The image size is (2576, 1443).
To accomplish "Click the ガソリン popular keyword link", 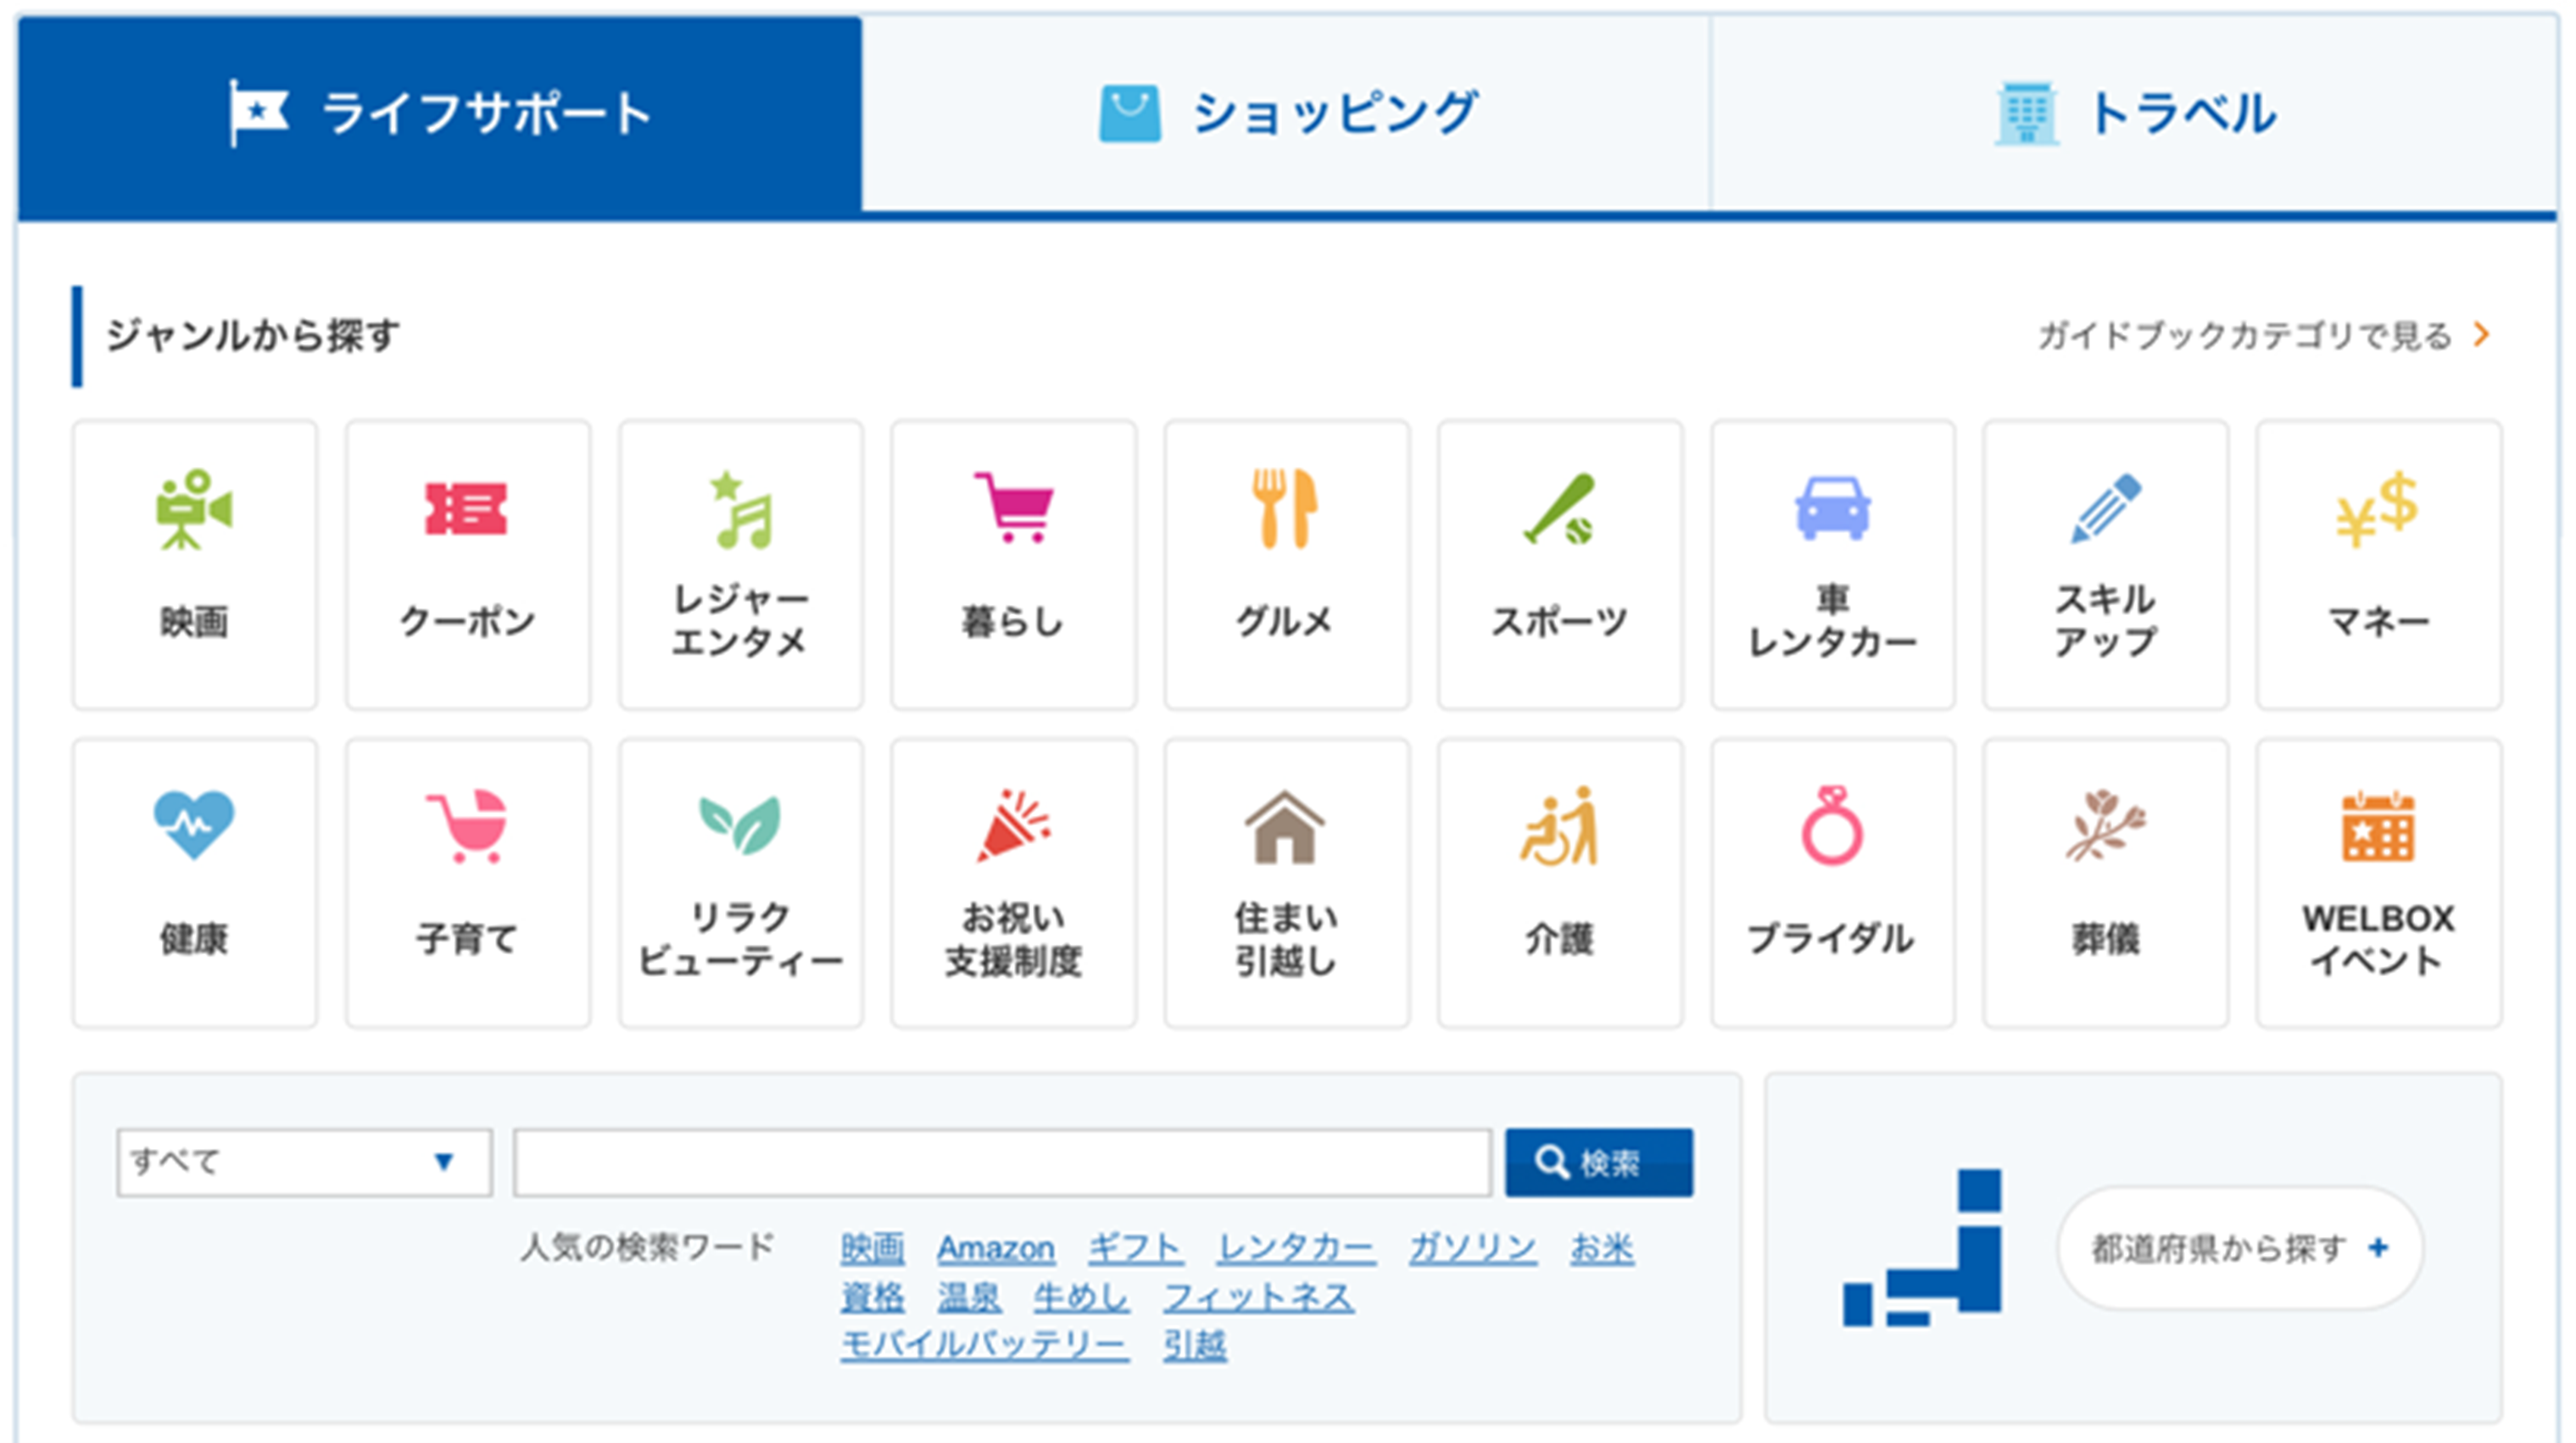I will tap(1473, 1248).
